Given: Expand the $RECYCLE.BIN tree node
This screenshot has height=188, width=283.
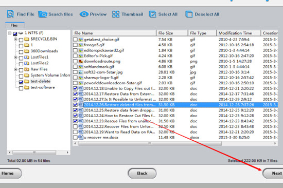Looking at the screenshot, I should 15,39.
